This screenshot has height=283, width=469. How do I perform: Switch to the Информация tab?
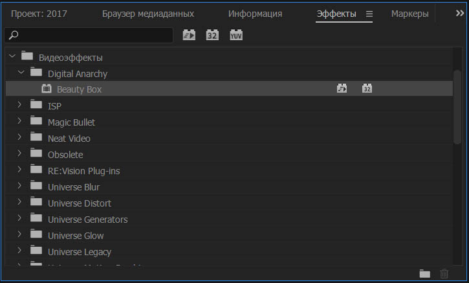[255, 14]
